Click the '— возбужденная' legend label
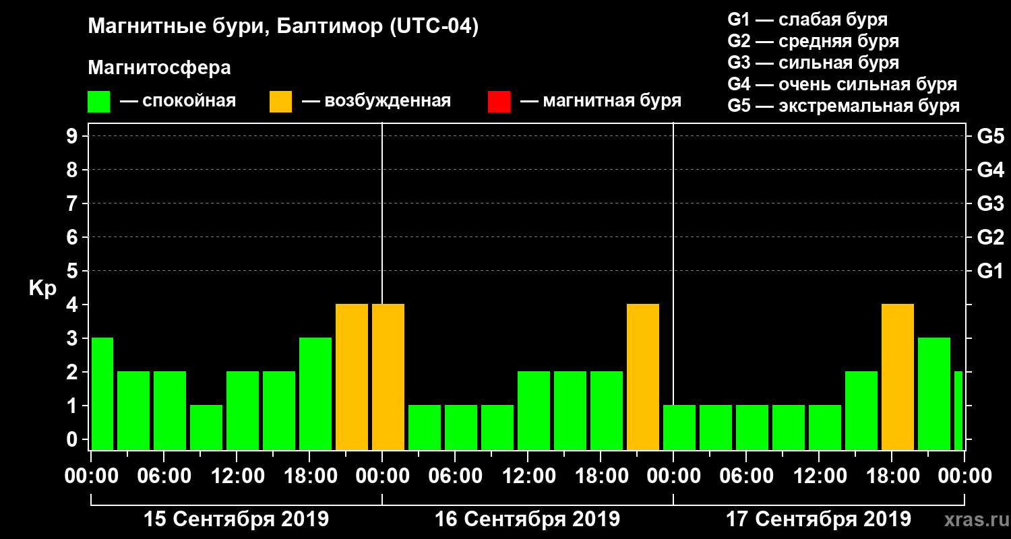Viewport: 1011px width, 539px height. [376, 101]
